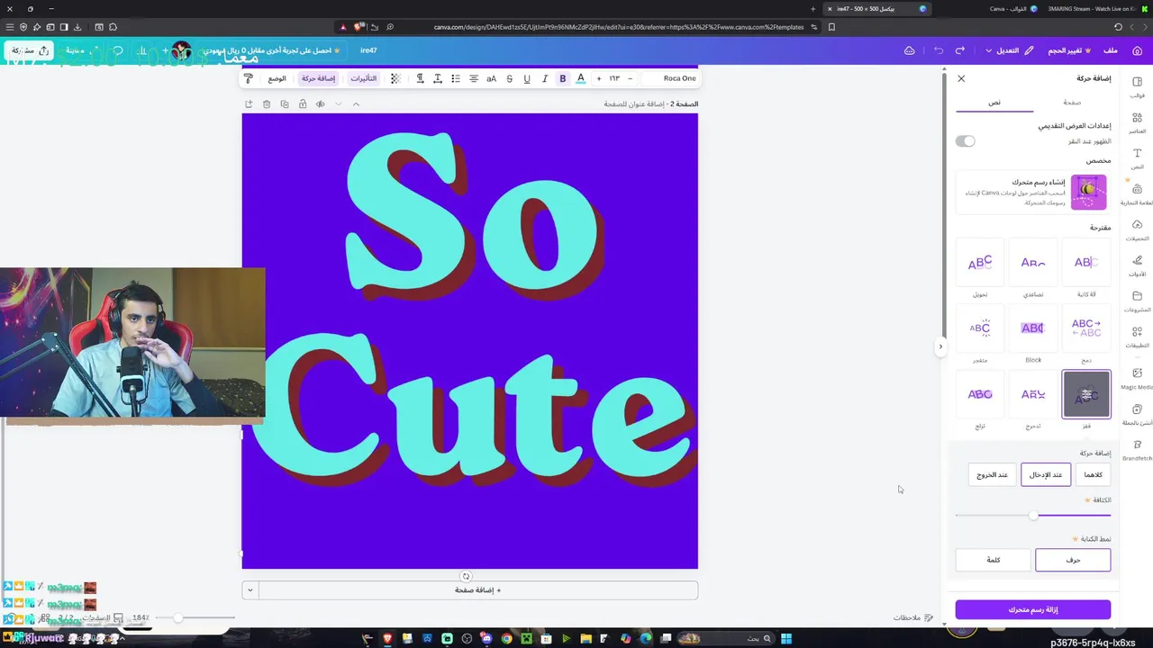Select the merge (دمج) animation thumbnail
This screenshot has width=1153, height=648.
(x=1086, y=328)
